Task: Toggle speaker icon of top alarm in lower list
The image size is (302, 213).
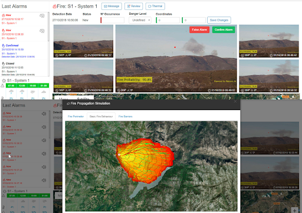Action: tap(44, 114)
